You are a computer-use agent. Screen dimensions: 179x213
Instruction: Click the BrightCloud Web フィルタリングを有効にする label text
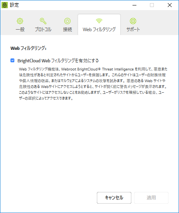click(x=58, y=61)
